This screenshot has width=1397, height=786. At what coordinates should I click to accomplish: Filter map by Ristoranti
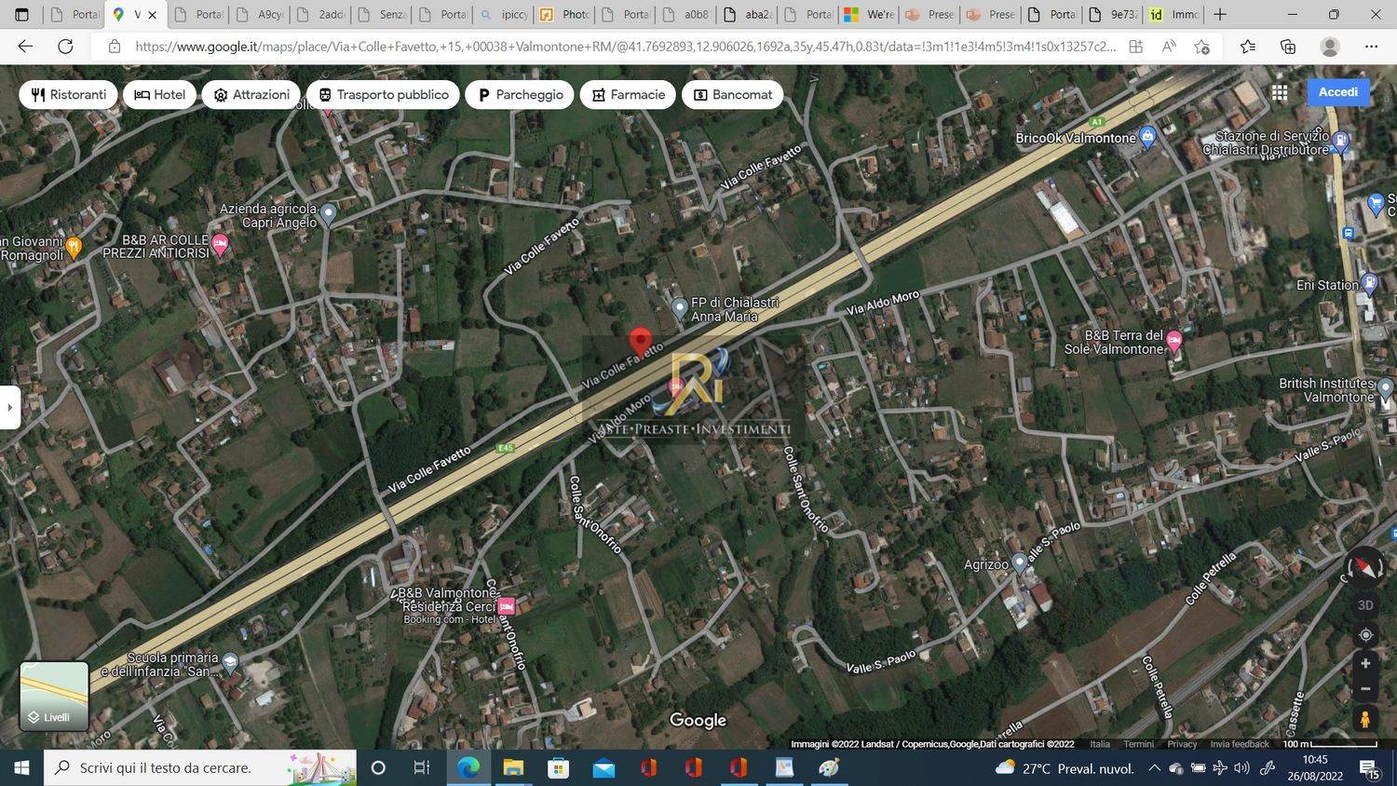coord(69,95)
